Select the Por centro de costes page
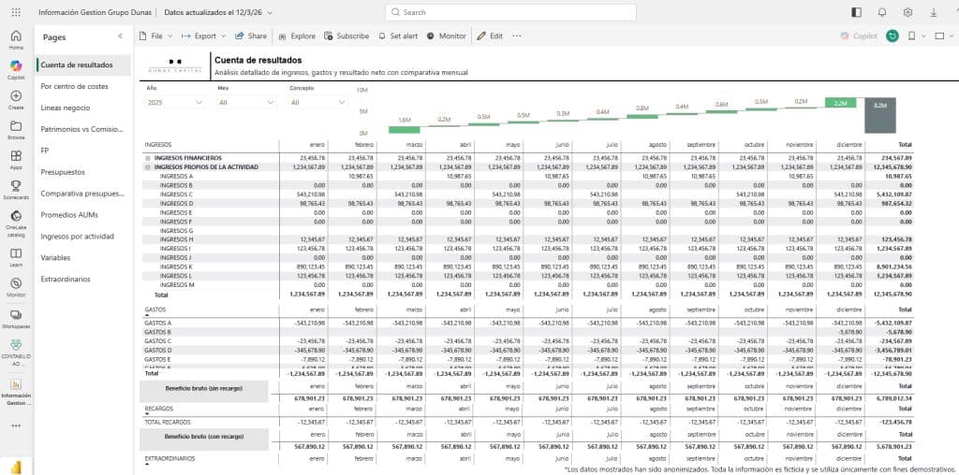This screenshot has height=475, width=959. click(x=83, y=86)
